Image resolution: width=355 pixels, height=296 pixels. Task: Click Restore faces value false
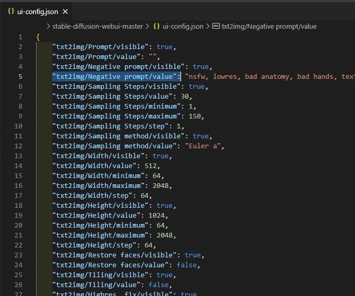[x=187, y=265]
